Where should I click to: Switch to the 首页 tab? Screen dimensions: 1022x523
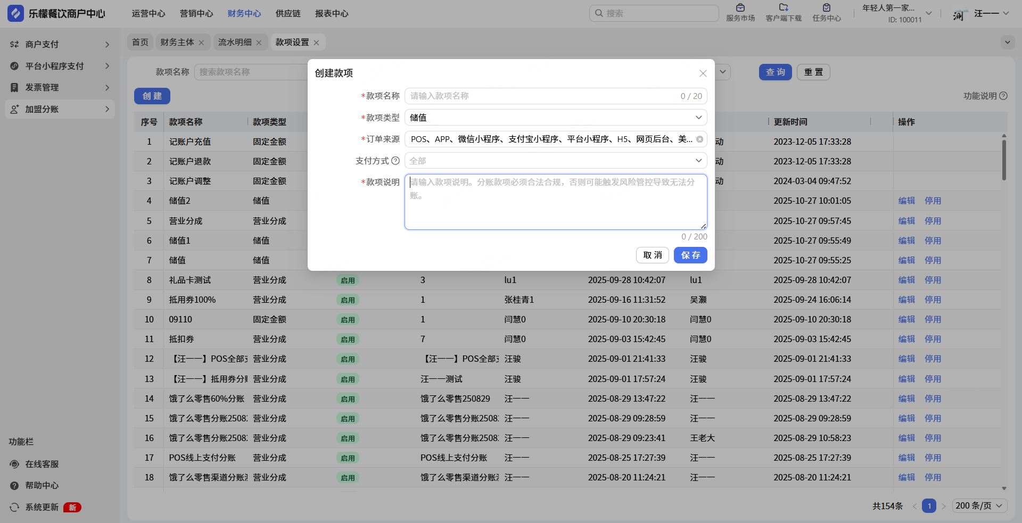140,42
